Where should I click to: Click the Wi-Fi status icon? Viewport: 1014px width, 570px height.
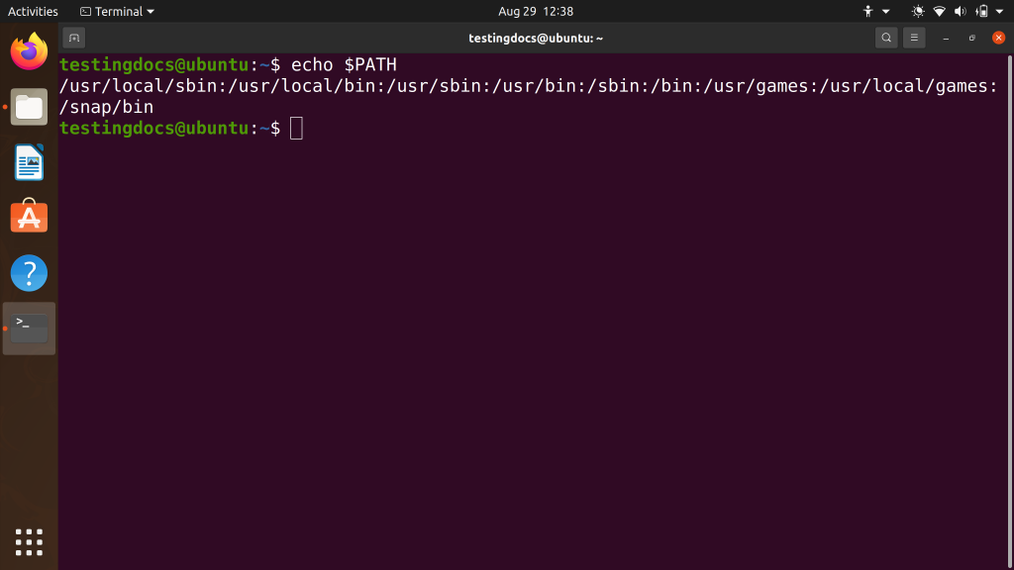(938, 11)
